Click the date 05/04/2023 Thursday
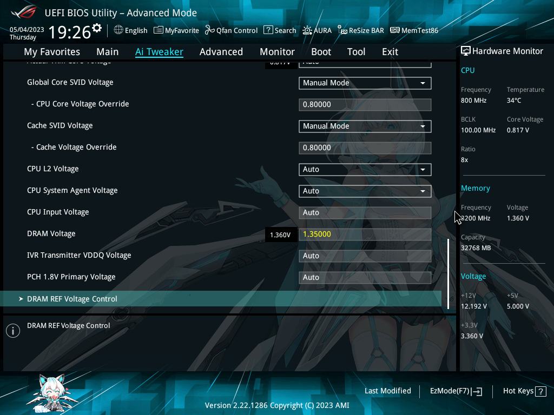Image resolution: width=554 pixels, height=415 pixels. click(x=27, y=33)
